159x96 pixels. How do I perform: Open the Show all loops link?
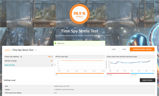pyautogui.click(x=10, y=65)
